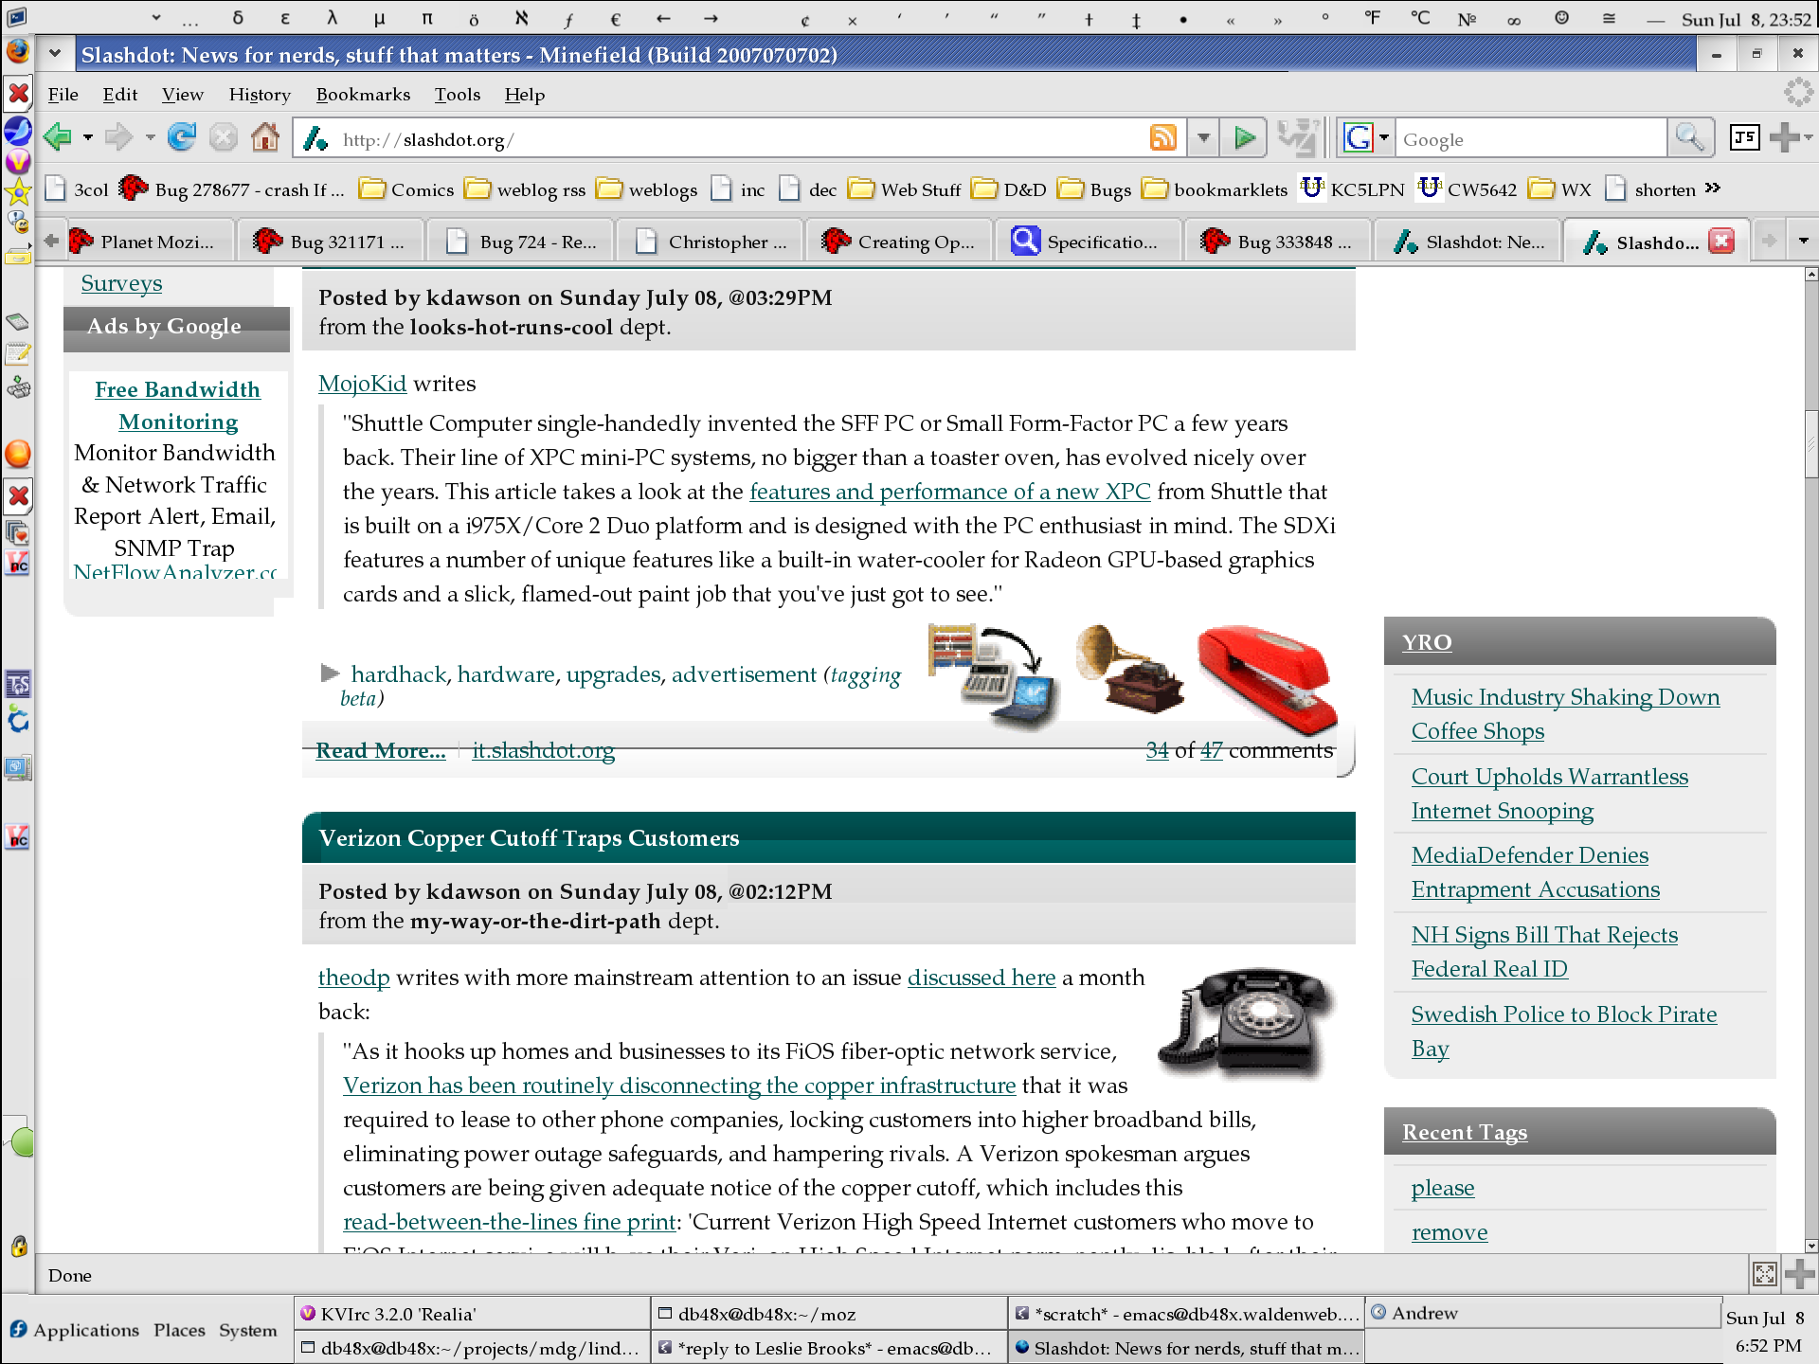Focus the address bar URL field
Image resolution: width=1819 pixels, height=1364 pixels.
739,139
